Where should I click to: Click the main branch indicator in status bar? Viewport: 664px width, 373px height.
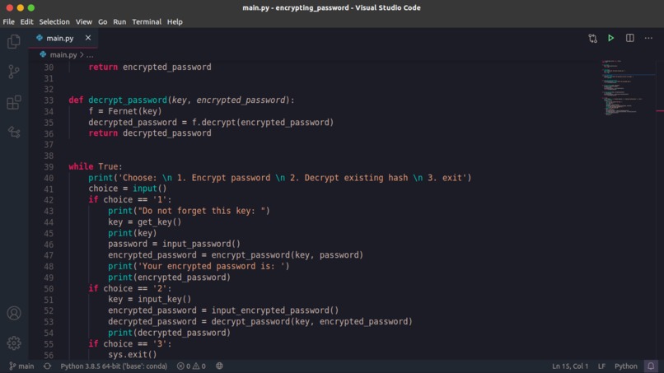(x=21, y=366)
